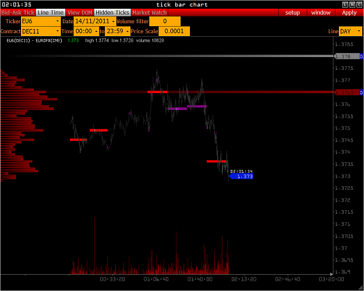The width and height of the screenshot is (364, 291).
Task: Click the Price Scale field showing 0.0001
Action: 174,31
